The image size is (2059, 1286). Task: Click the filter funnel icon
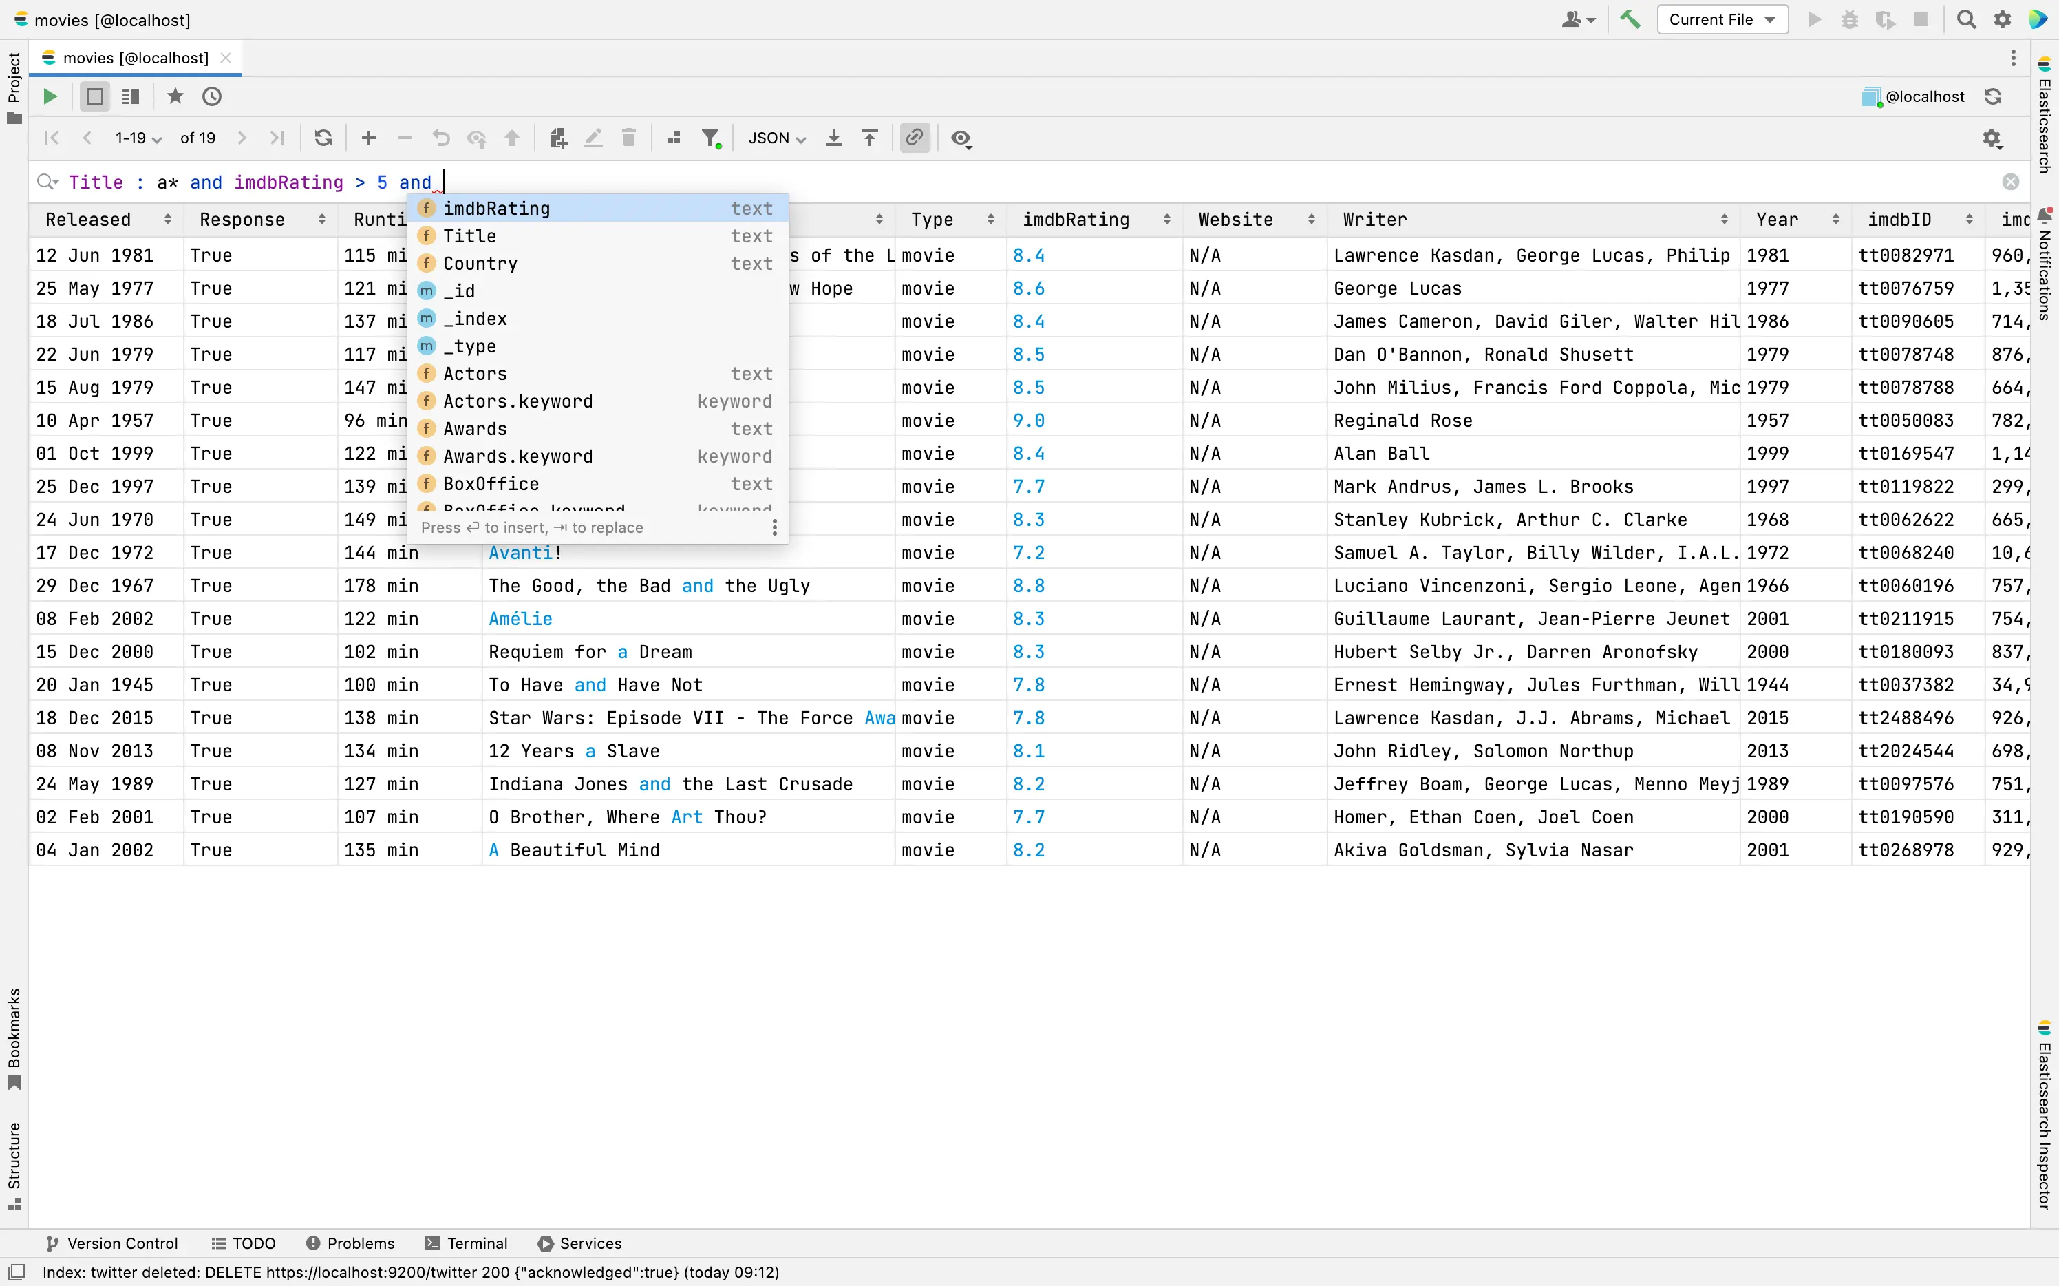pyautogui.click(x=711, y=138)
